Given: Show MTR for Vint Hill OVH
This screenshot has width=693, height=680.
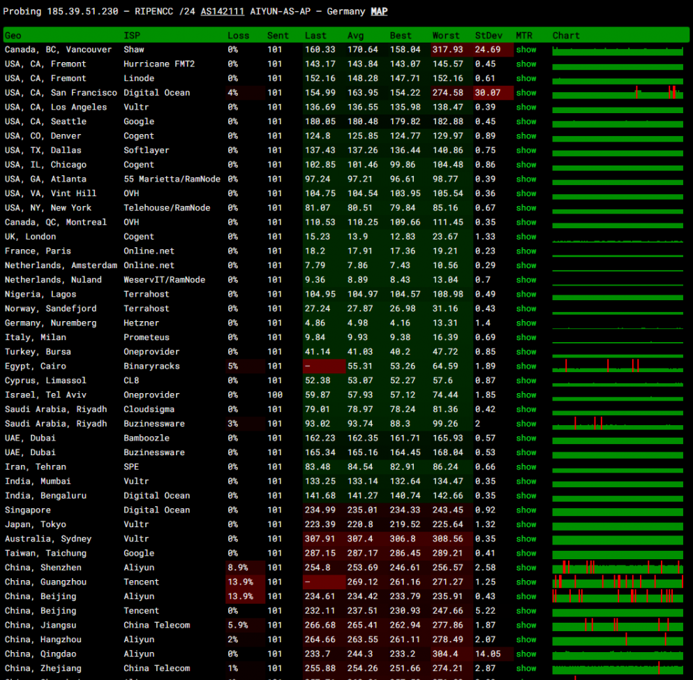Looking at the screenshot, I should point(526,193).
